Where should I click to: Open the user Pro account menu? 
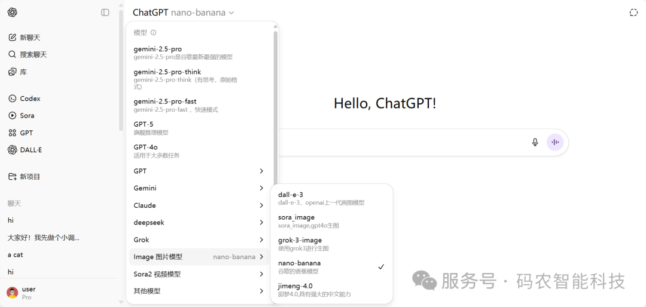tap(59, 293)
